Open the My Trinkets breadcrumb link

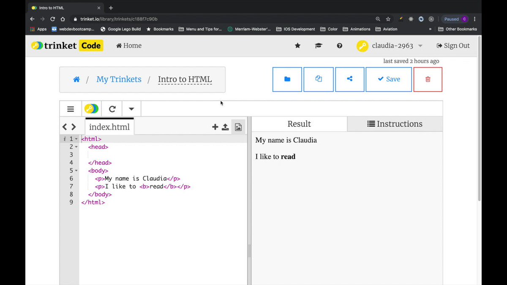(x=119, y=79)
